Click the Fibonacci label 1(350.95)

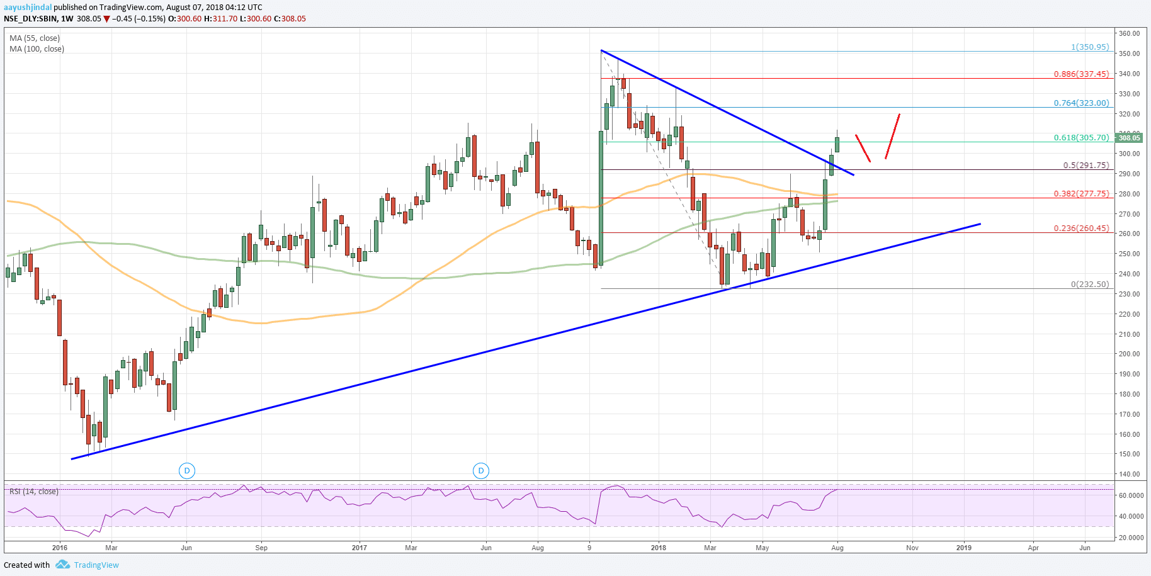[x=1090, y=47]
